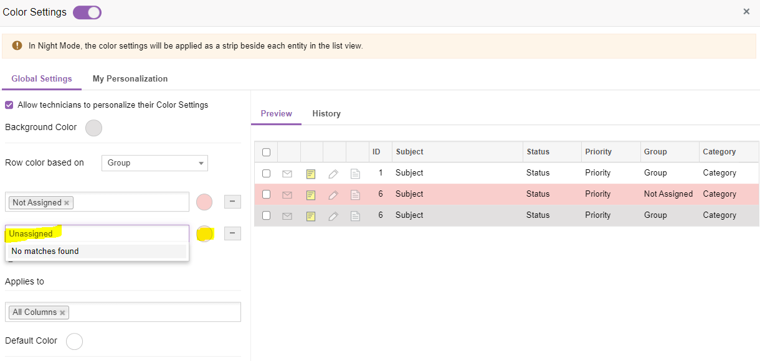
Task: Click the envelope icon in row 1
Action: tap(287, 174)
